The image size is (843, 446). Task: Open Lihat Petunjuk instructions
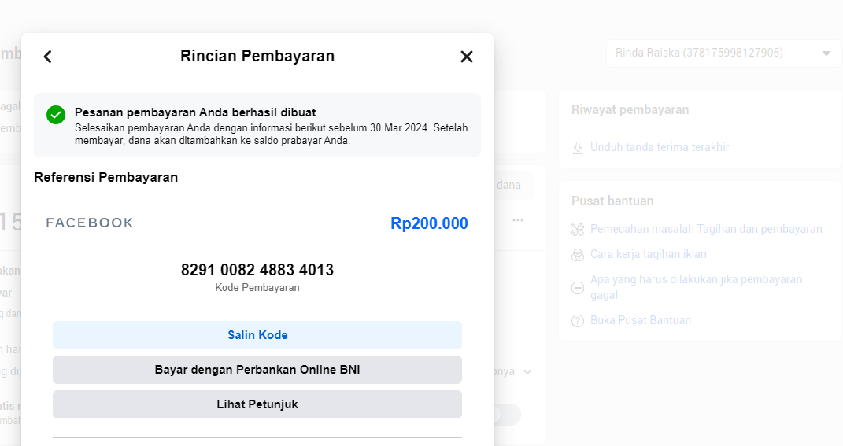click(257, 404)
